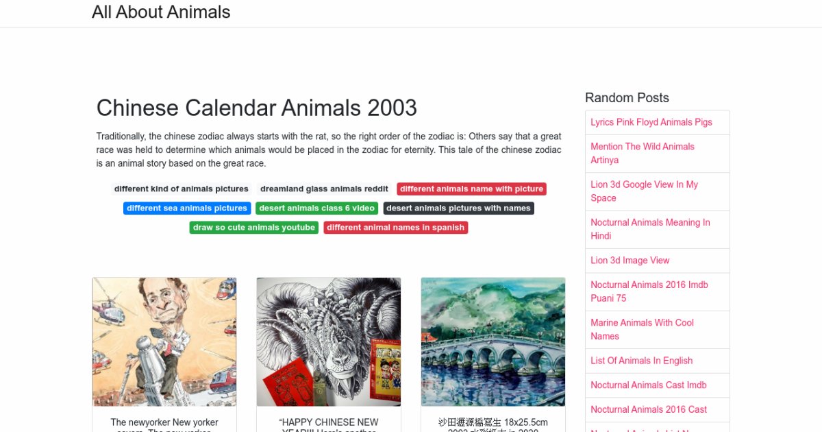Open 'Mention The Wild Animals Artinya' post
Image resolution: width=822 pixels, height=432 pixels.
pos(643,153)
